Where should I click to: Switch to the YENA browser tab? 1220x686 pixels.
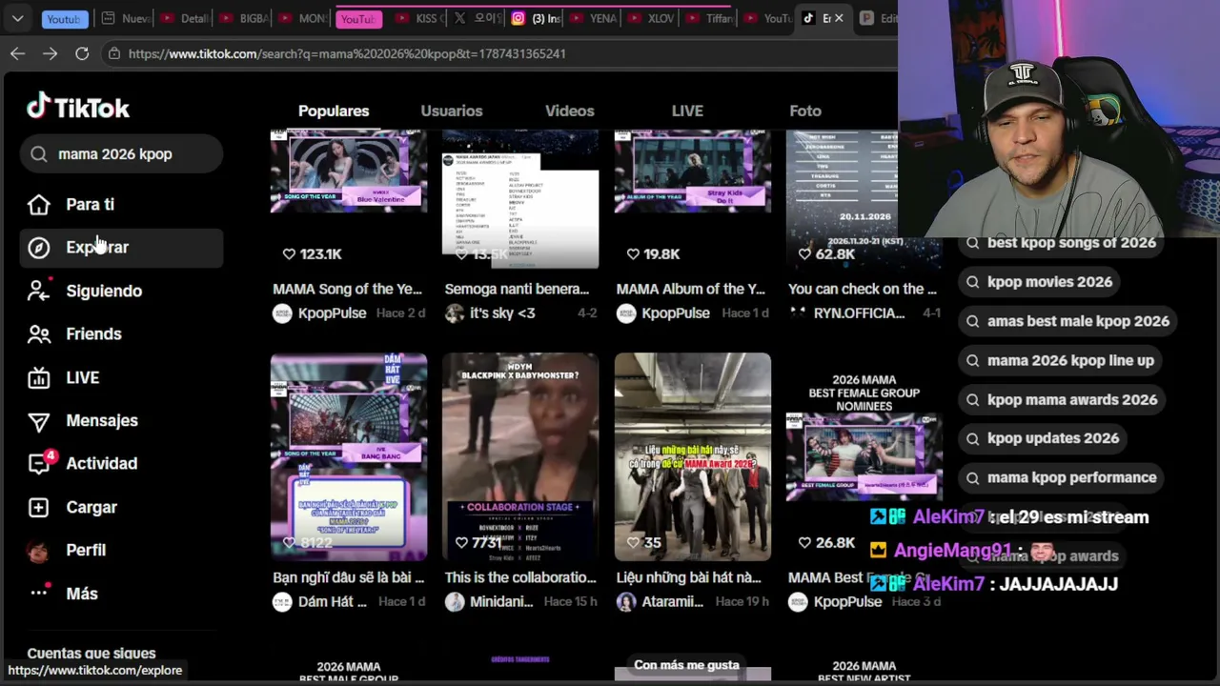click(593, 18)
